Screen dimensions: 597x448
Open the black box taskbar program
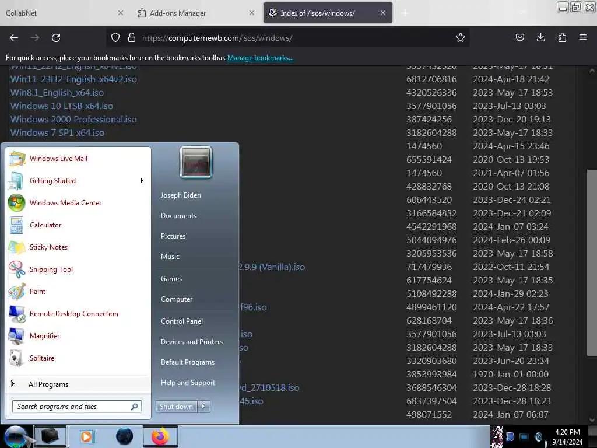point(50,436)
